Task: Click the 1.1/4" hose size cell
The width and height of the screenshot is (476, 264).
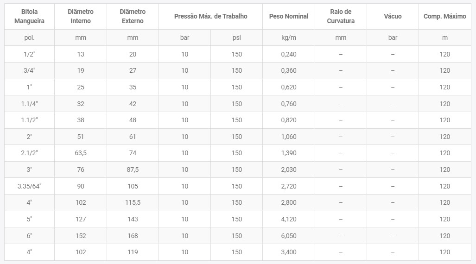Action: [x=30, y=104]
